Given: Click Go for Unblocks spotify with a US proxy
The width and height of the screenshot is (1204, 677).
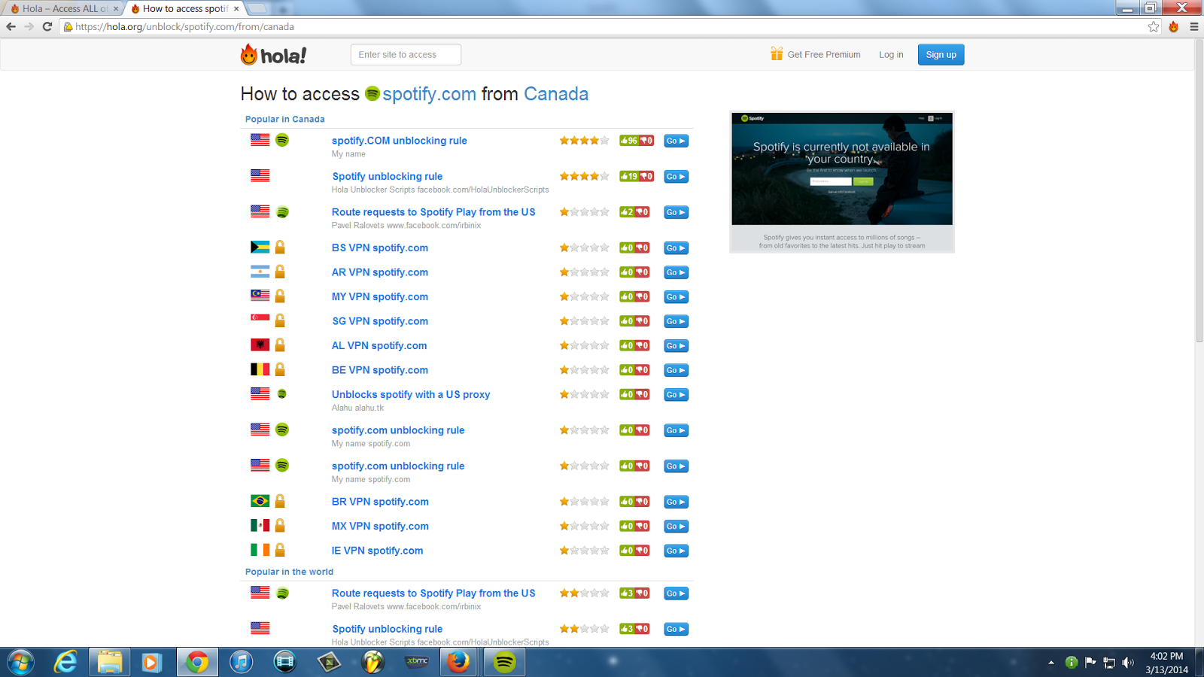Looking at the screenshot, I should (x=676, y=395).
